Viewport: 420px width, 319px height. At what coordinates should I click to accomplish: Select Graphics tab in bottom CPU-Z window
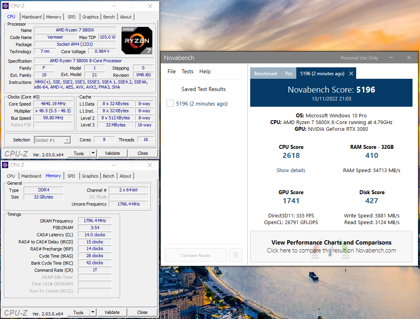(x=90, y=176)
